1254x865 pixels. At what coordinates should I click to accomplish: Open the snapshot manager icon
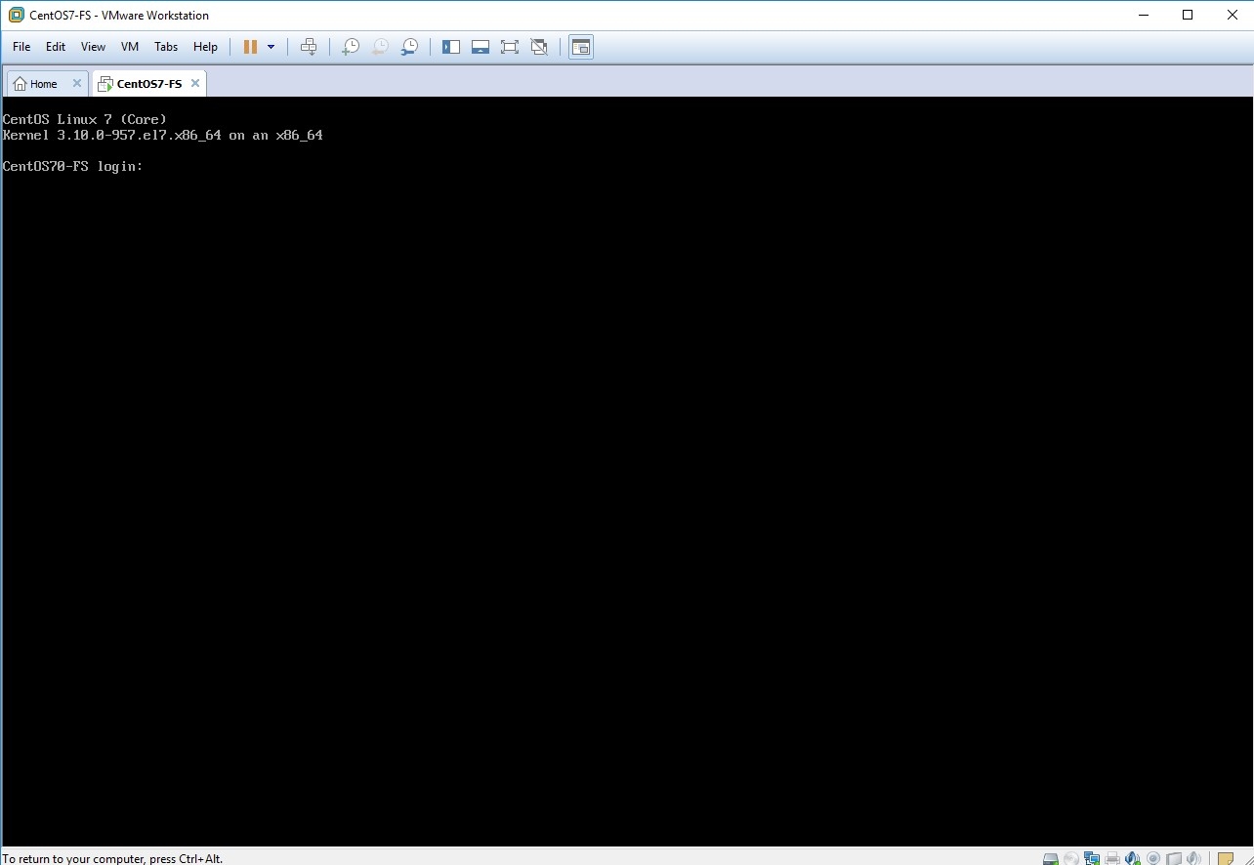click(x=410, y=47)
